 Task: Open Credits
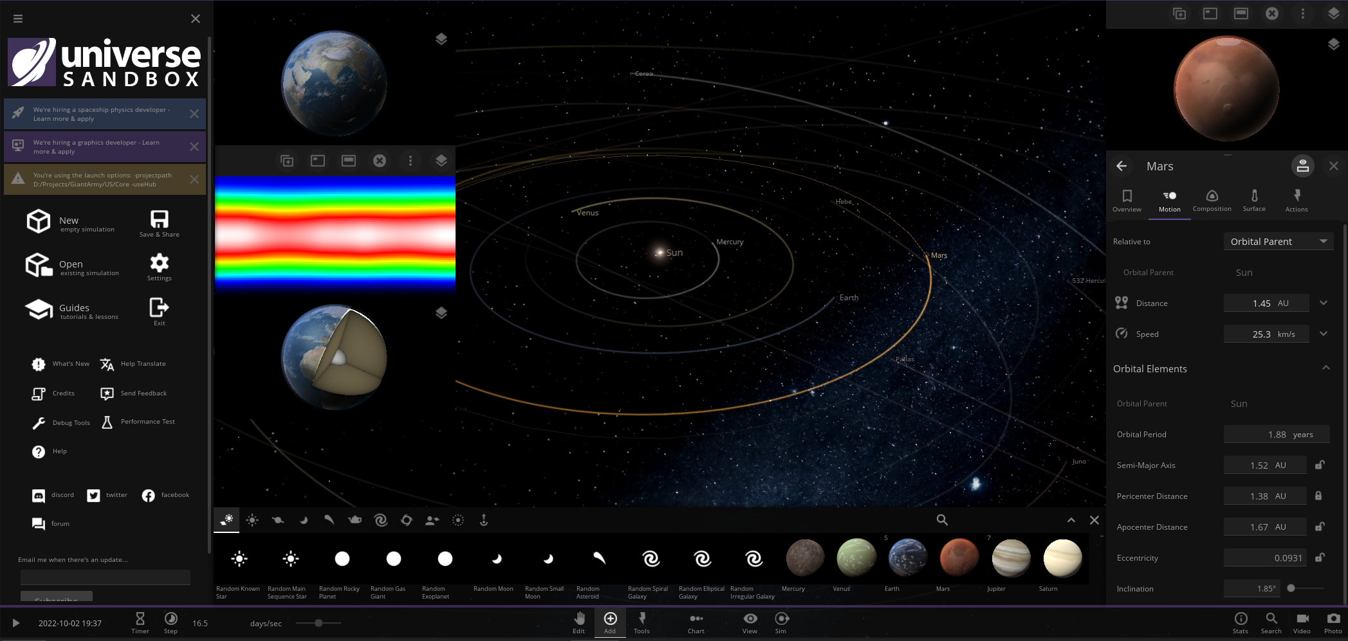[x=53, y=393]
